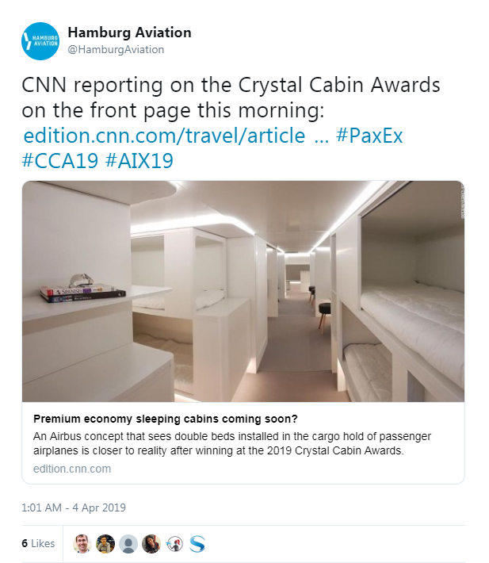489x563 pixels.
Task: Open the sleeping cabin preview image
Action: pos(243,291)
